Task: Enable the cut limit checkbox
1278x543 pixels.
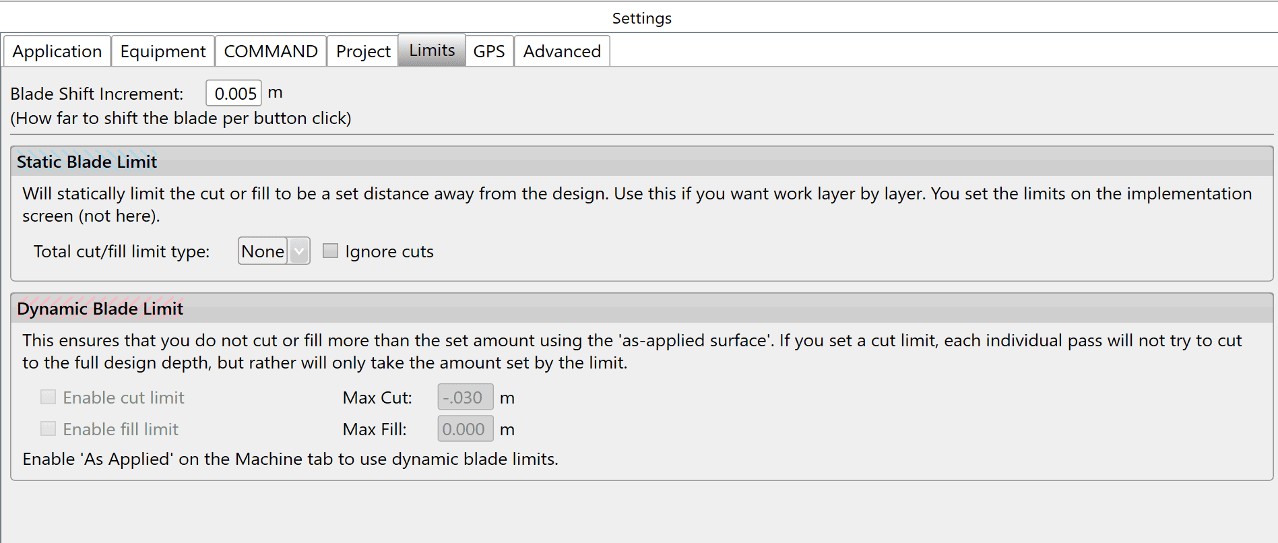Action: tap(48, 397)
